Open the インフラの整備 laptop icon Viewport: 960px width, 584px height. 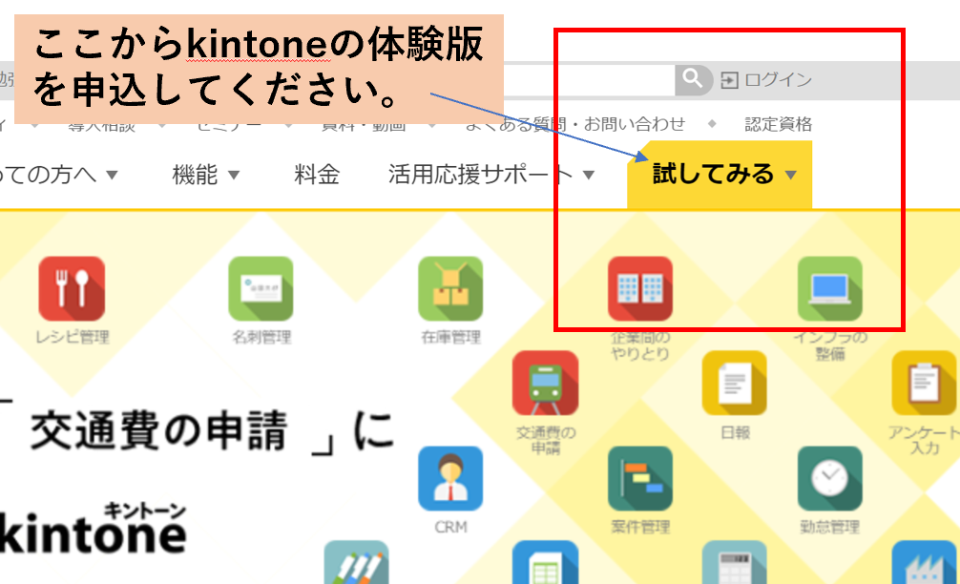click(x=830, y=289)
